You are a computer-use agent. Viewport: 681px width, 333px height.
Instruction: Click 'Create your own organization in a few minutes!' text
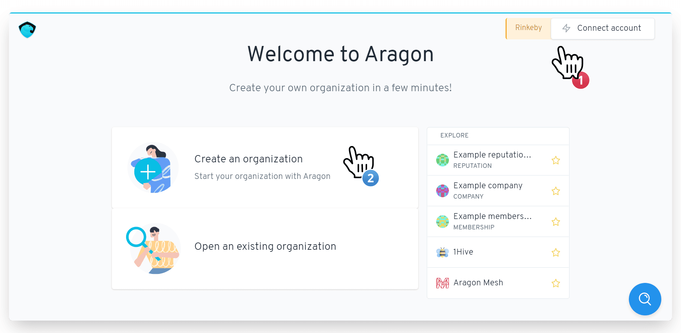[x=340, y=88]
